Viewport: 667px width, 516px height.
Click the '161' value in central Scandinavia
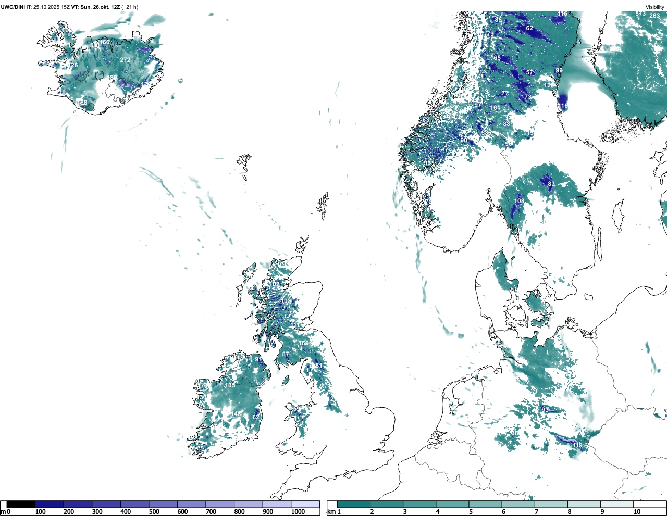point(495,108)
